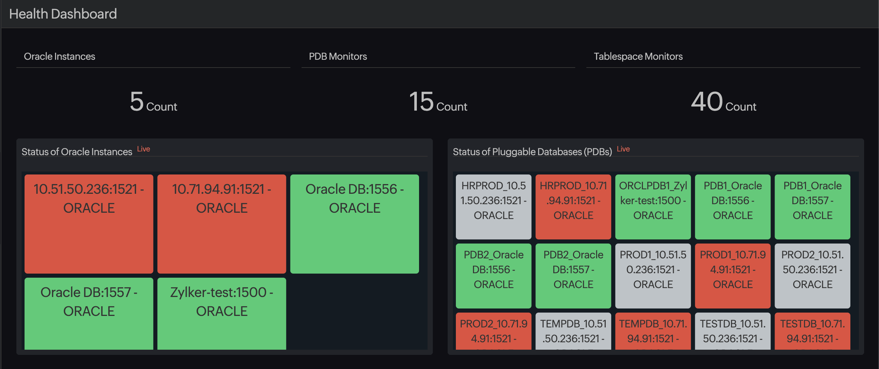
Task: Click the red HRPROD_10.71.94.91 PDB tile
Action: [573, 206]
